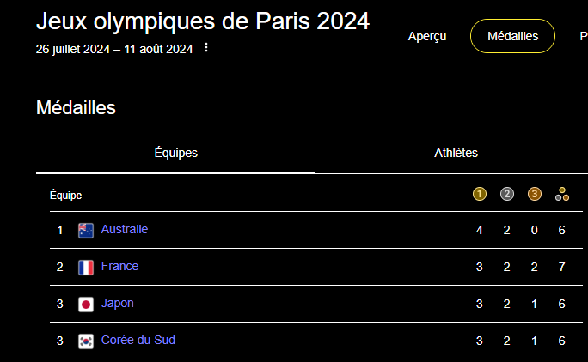588x362 pixels.
Task: Click the South Korea flag icon
Action: 86,341
